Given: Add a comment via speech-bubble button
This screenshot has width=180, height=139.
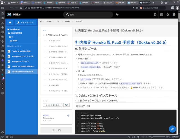Looking at the screenshot, I should 66,105.
